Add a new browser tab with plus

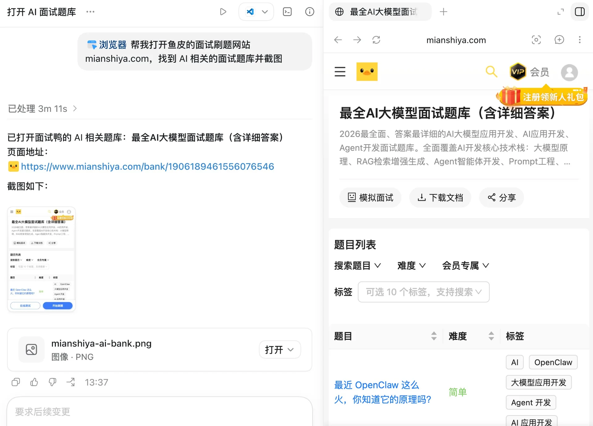[x=443, y=12]
